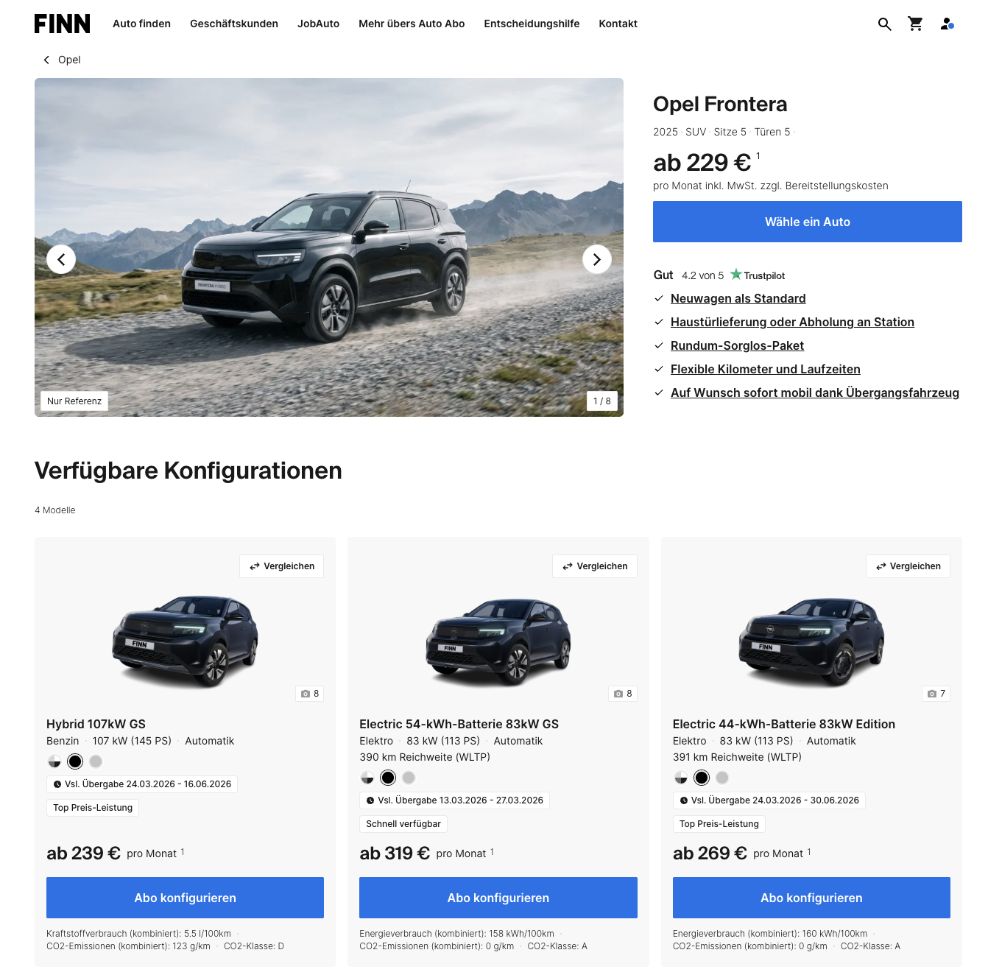Show next photo with right arrow
Image resolution: width=988 pixels, height=975 pixels.
coord(597,259)
